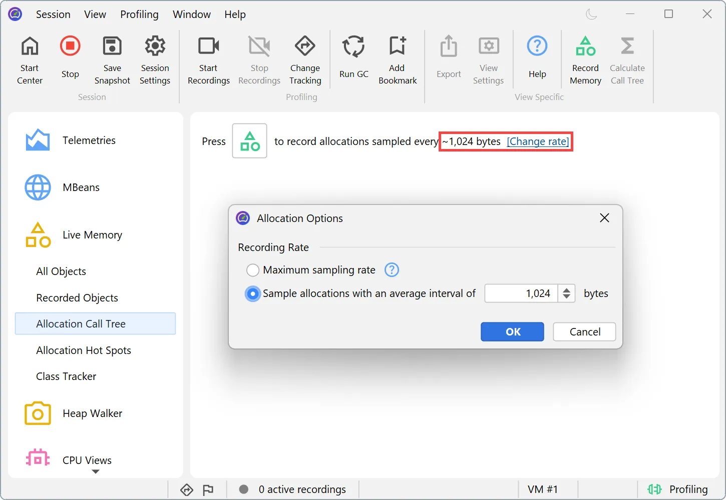Click the 0 active recordings status

pyautogui.click(x=293, y=489)
